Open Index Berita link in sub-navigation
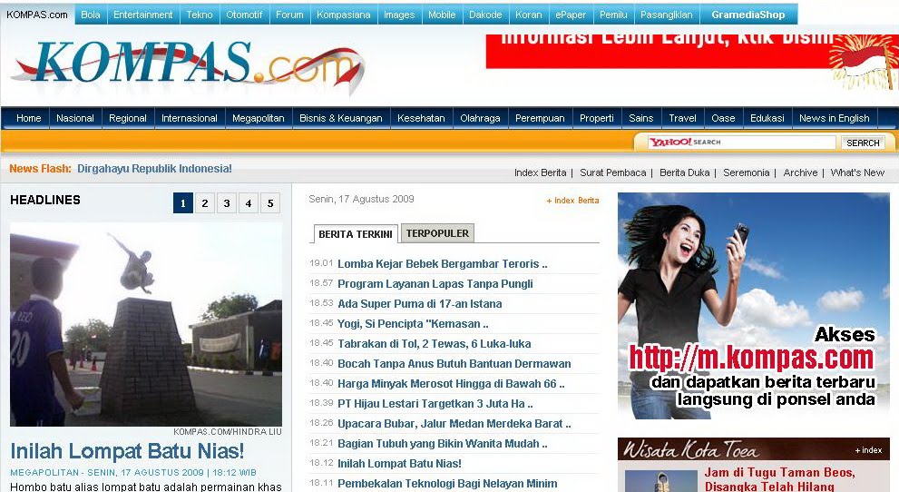 [540, 172]
